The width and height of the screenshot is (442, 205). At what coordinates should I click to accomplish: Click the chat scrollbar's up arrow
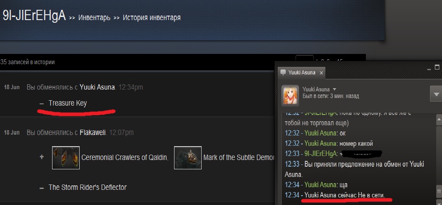pos(439,120)
